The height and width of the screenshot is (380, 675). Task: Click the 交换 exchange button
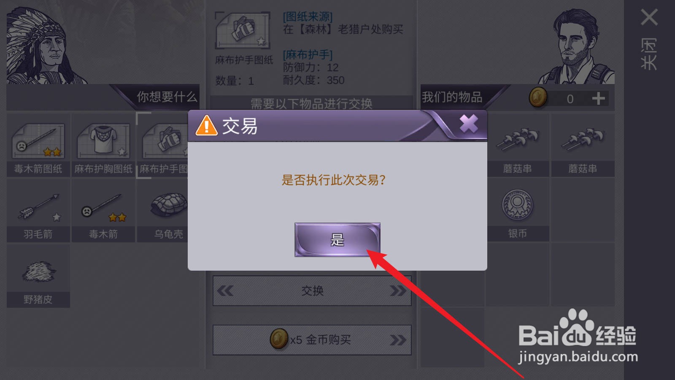click(312, 290)
